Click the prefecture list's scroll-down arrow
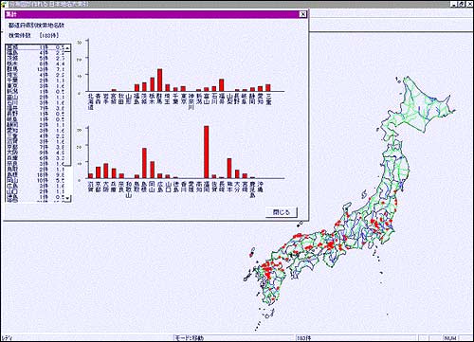The height and width of the screenshot is (342, 474). 67,198
